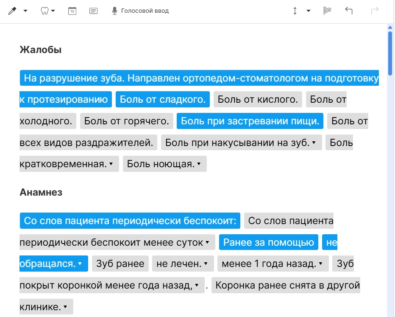The width and height of the screenshot is (395, 317).
Task: Select 'Боль от горячего.' phrase
Action: (x=127, y=121)
